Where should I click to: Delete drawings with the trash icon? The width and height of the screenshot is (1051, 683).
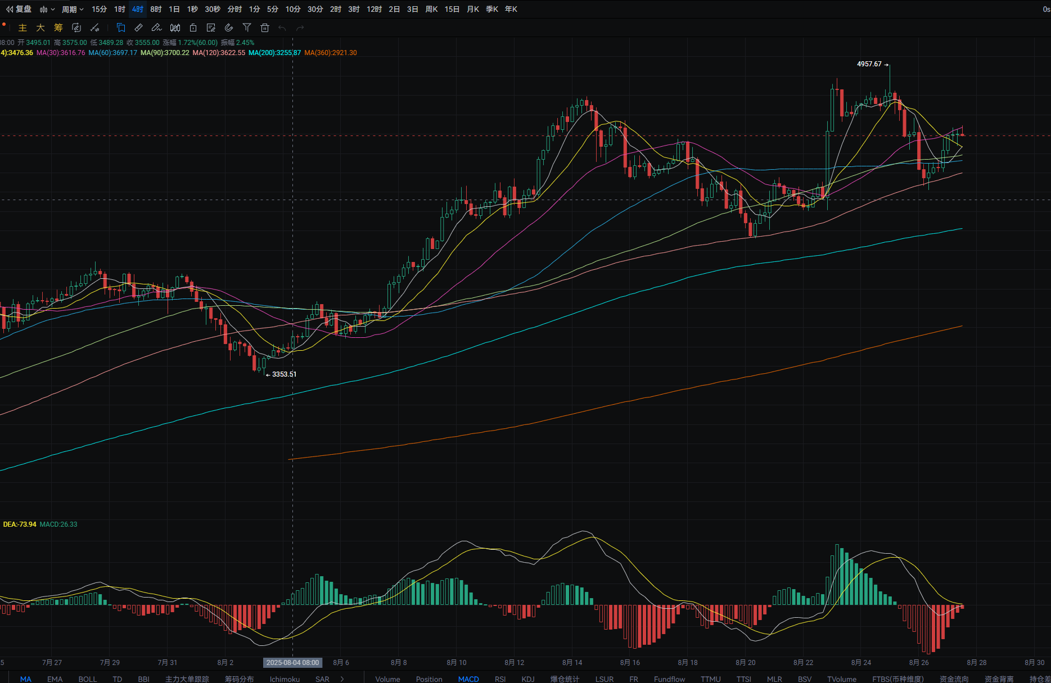coord(265,28)
